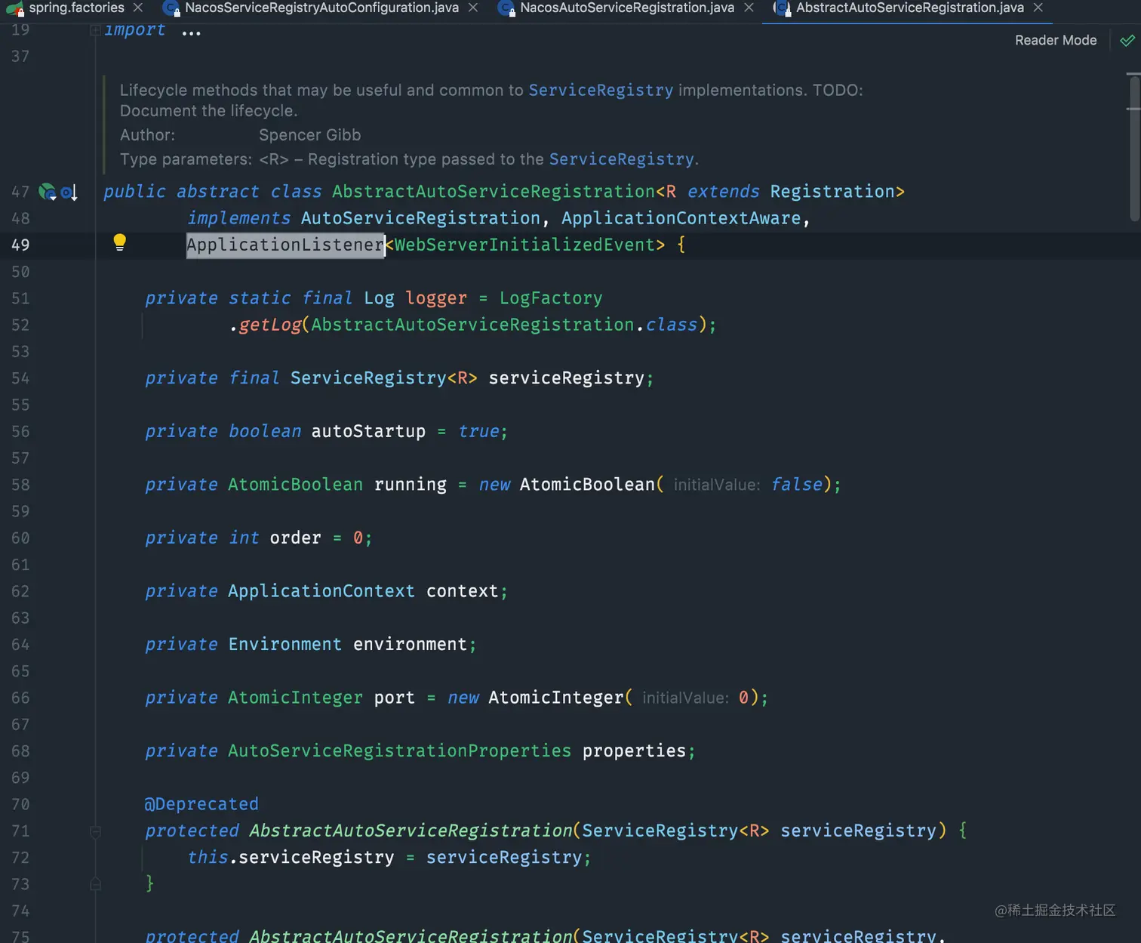Click line number 49 in the gutter
This screenshot has width=1141, height=943.
[x=20, y=245]
